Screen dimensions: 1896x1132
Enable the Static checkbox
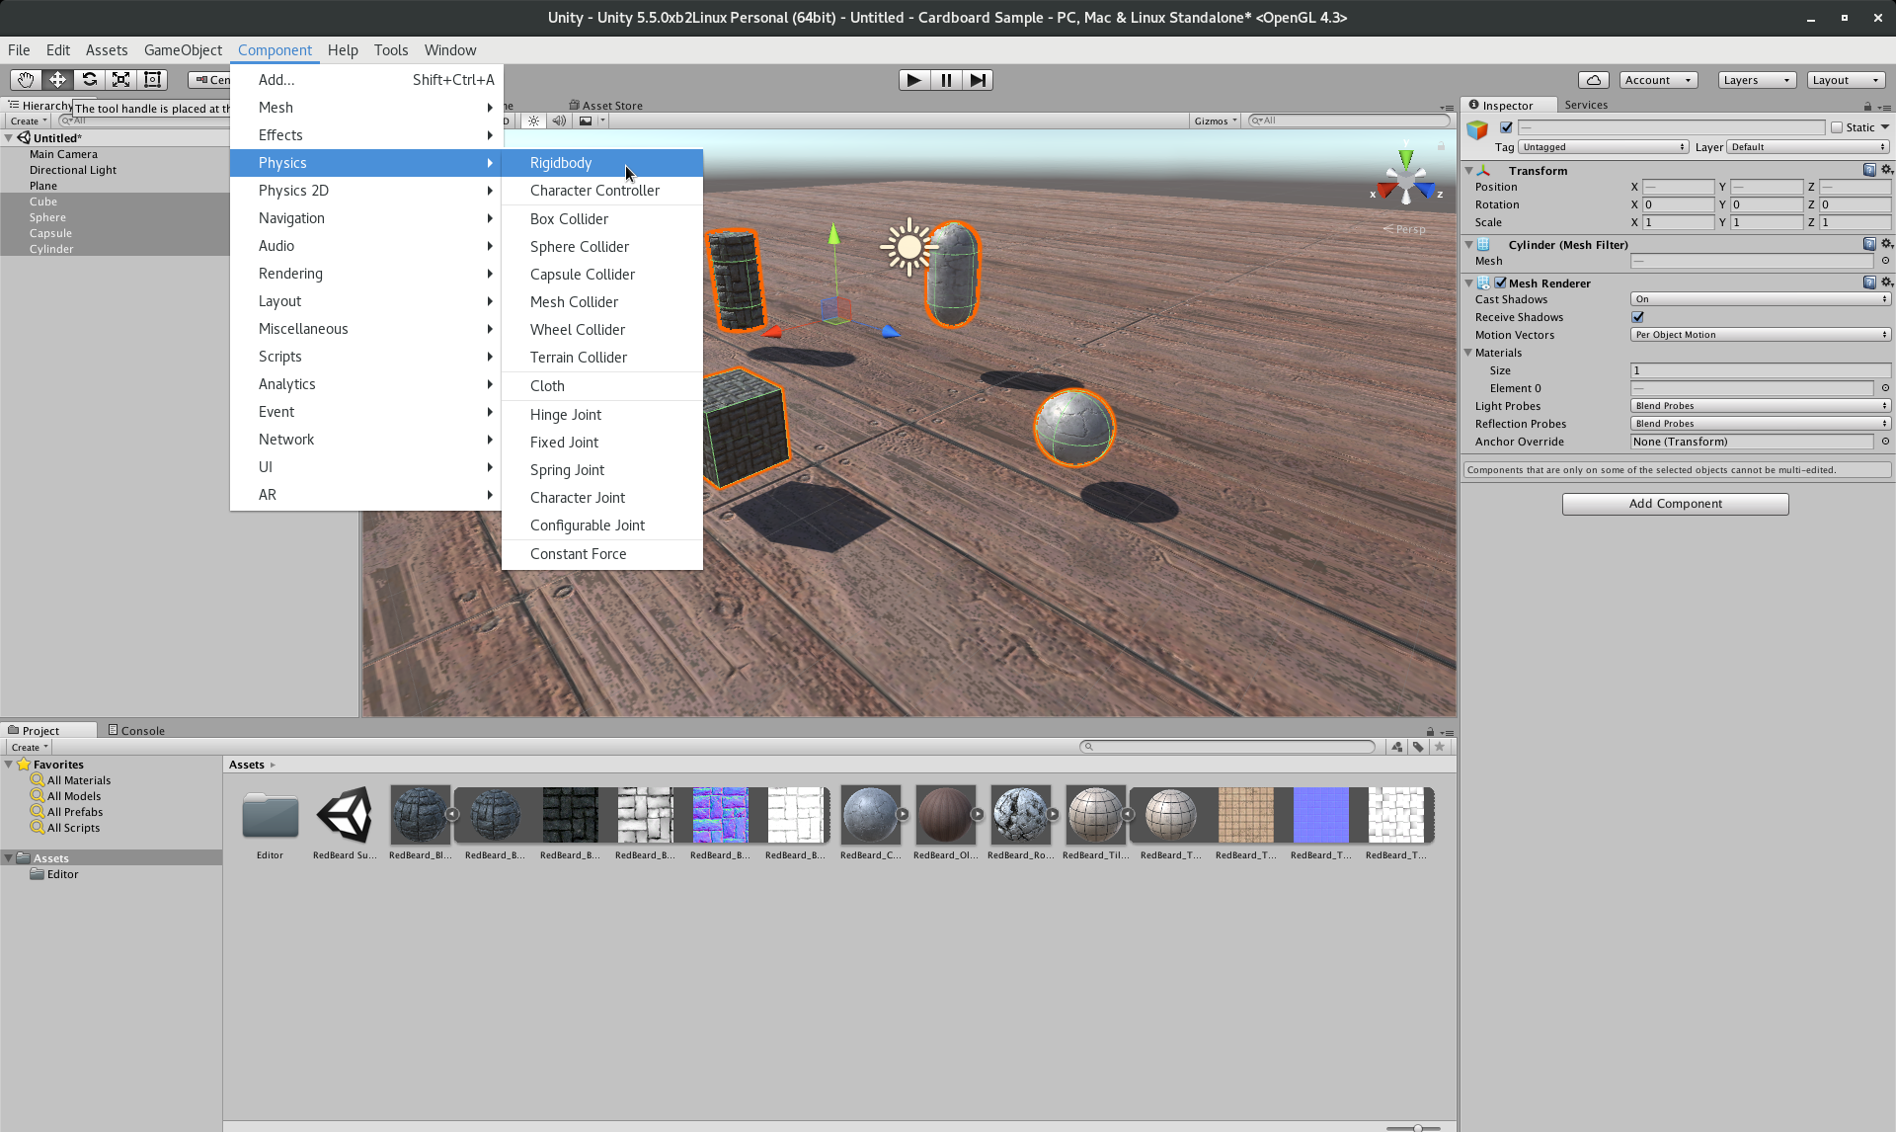[1837, 127]
